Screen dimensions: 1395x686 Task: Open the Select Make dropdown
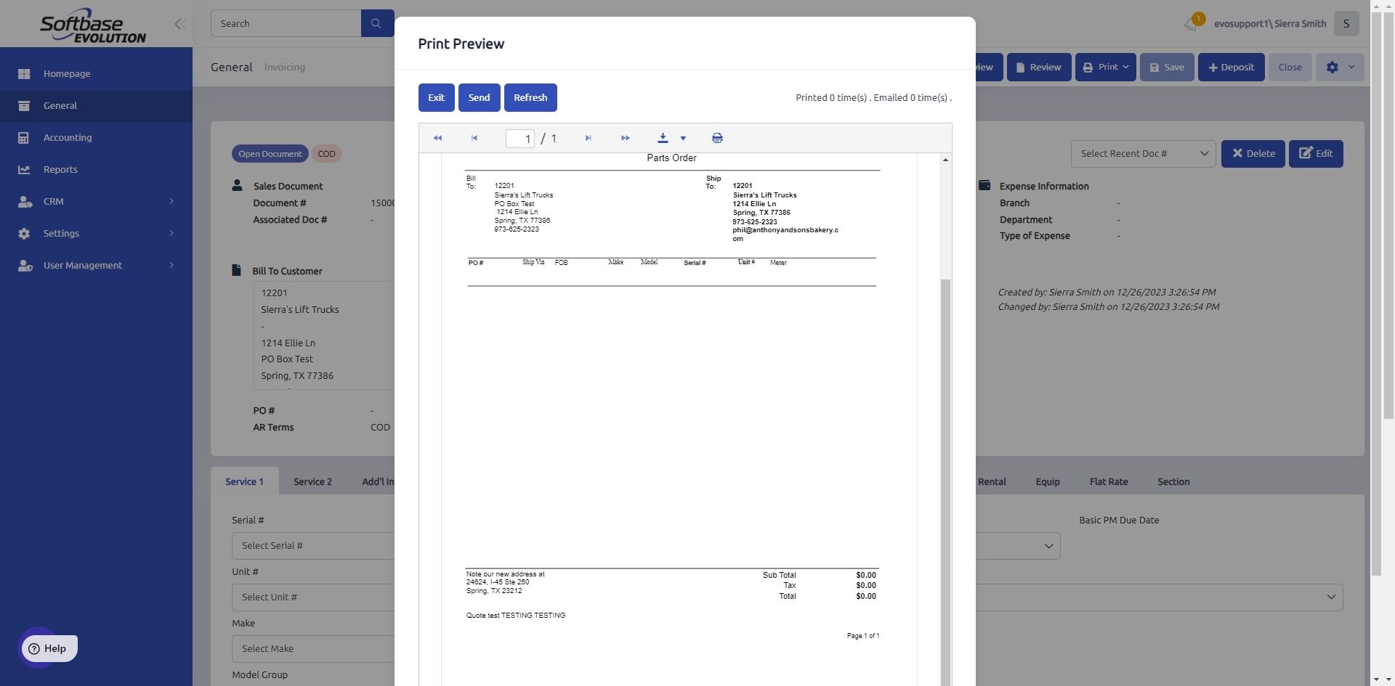tap(312, 648)
